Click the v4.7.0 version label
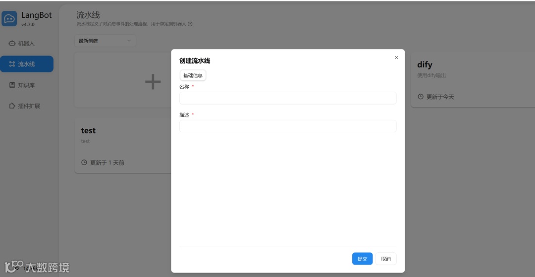The height and width of the screenshot is (277, 535). click(28, 25)
